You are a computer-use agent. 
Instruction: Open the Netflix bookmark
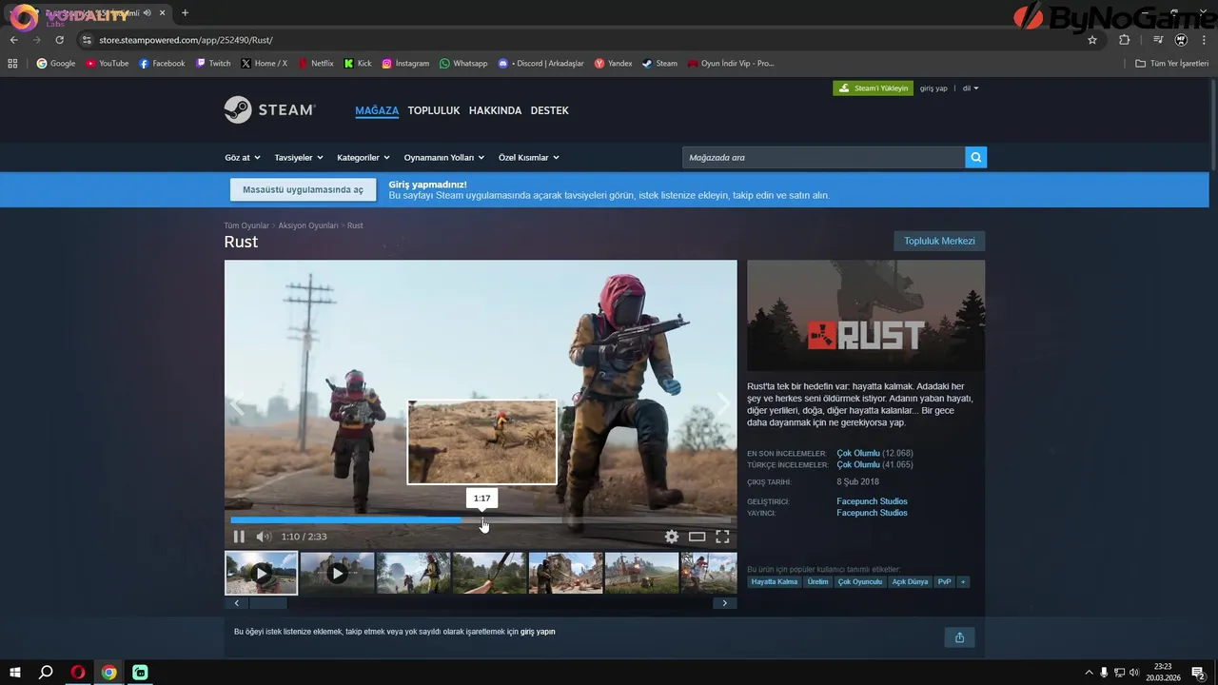pyautogui.click(x=316, y=64)
